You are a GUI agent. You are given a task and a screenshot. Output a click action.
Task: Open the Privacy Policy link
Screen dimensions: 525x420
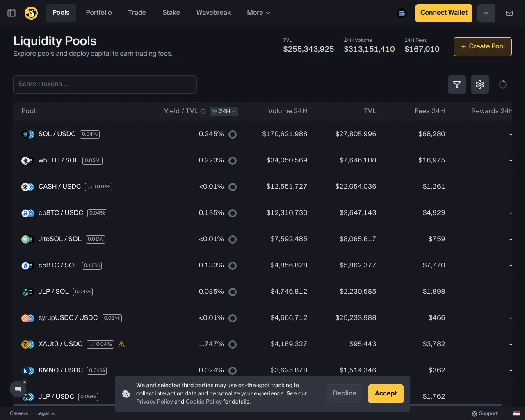coord(155,402)
